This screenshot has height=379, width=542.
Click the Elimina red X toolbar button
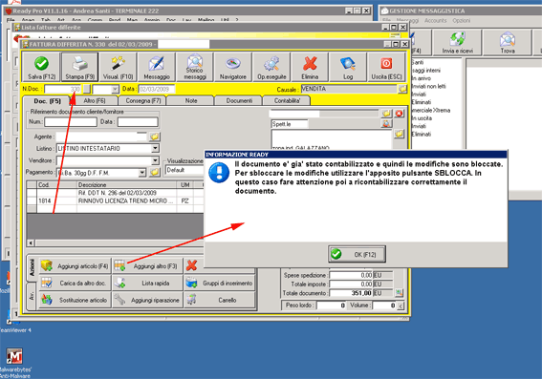click(x=310, y=67)
